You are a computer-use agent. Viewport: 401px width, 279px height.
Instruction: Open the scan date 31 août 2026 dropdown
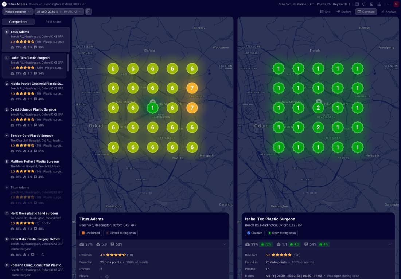point(59,12)
